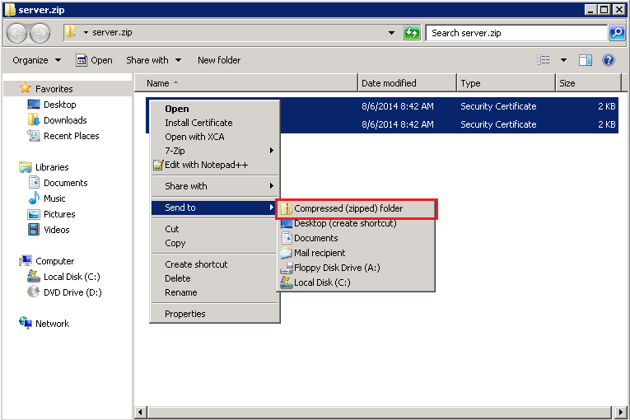Open Local Disk (C:) in navigation pane
Viewport: 630px width, 420px height.
click(x=71, y=277)
